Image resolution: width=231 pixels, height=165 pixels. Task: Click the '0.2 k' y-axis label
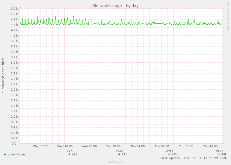click(x=14, y=138)
